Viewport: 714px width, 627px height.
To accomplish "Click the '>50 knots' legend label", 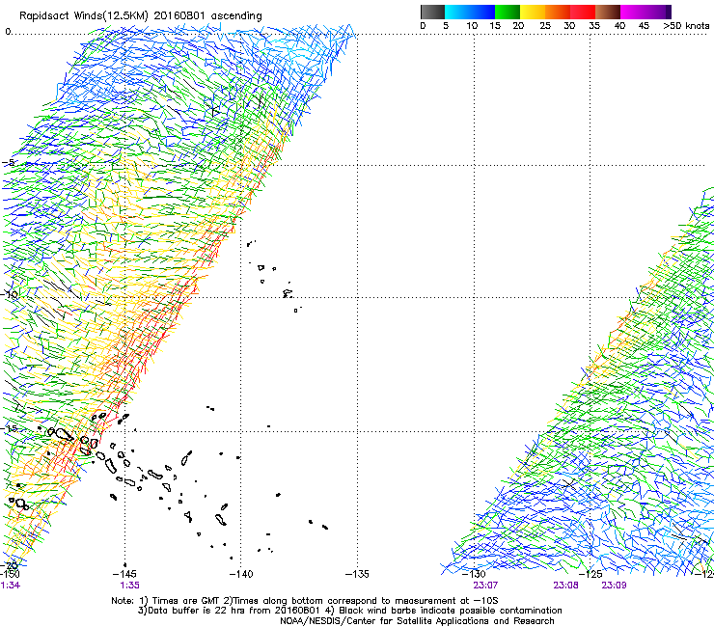I will pyautogui.click(x=686, y=26).
